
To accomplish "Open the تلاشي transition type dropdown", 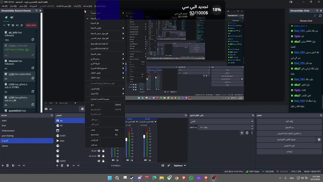I will (222, 121).
